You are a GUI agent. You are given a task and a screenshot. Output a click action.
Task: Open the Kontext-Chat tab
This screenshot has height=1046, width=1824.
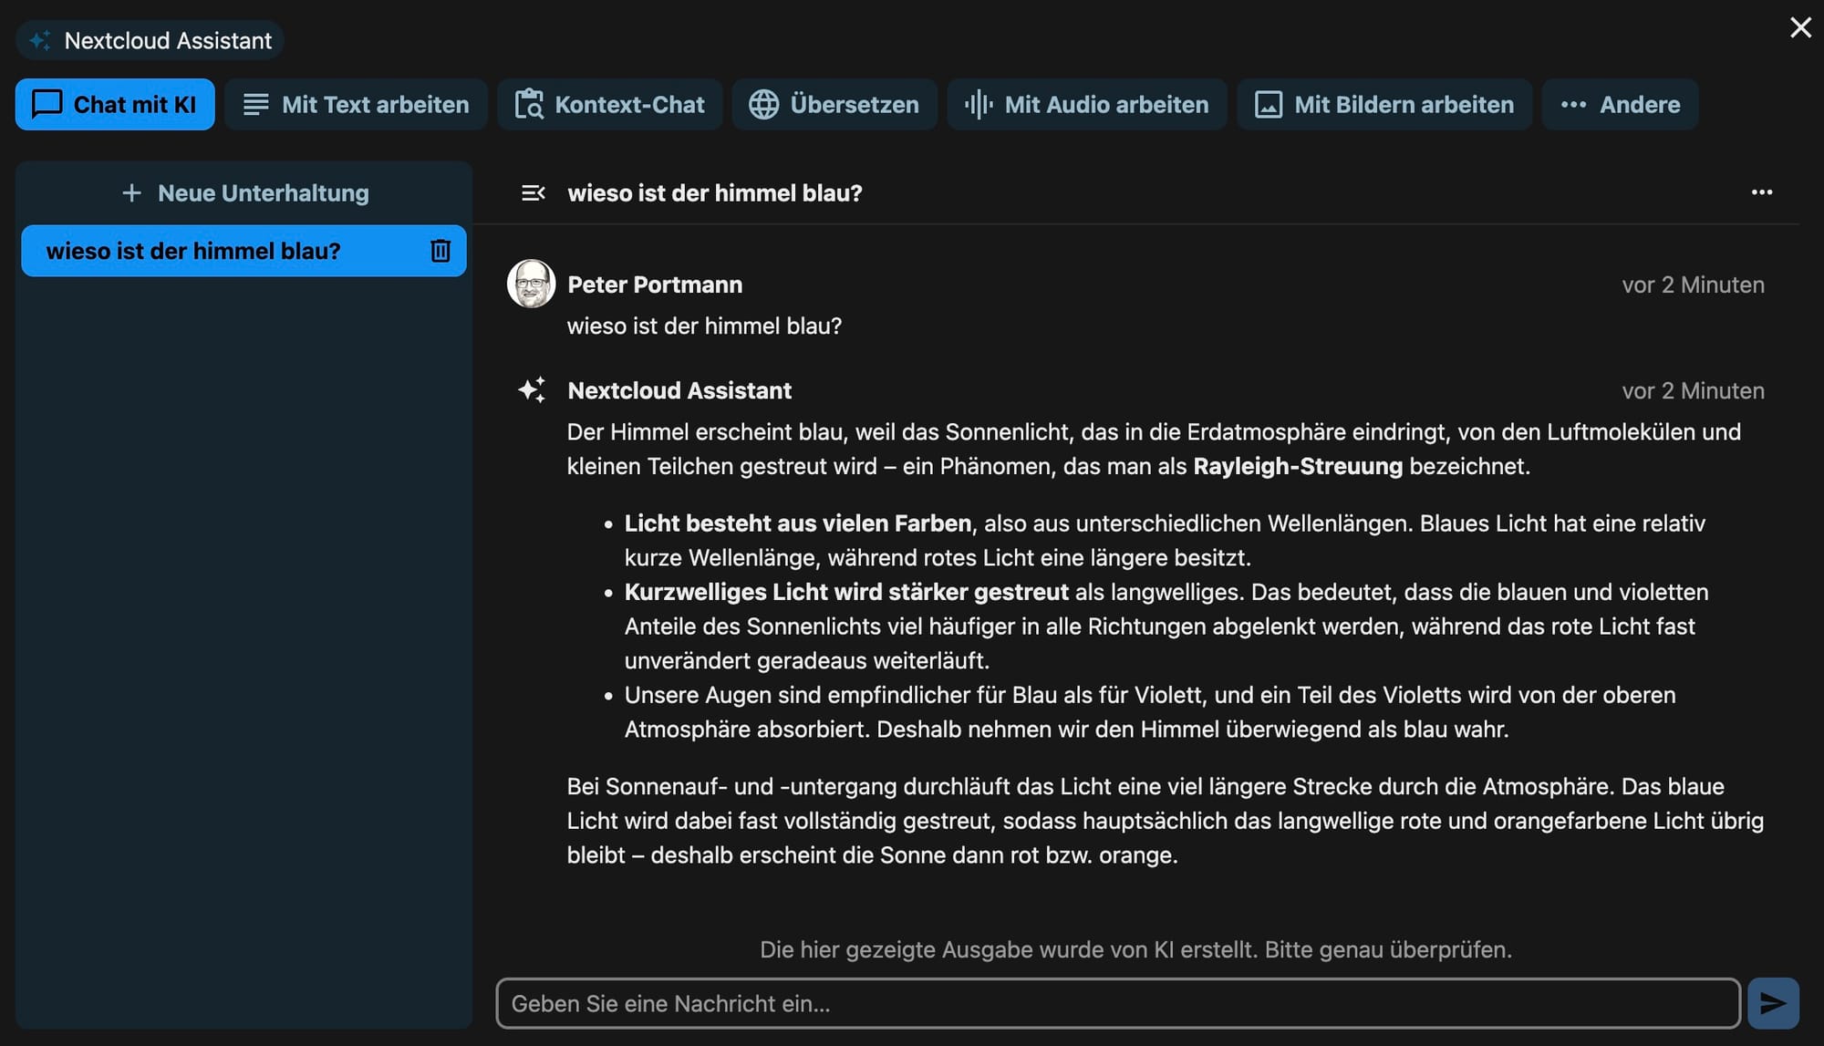point(609,105)
